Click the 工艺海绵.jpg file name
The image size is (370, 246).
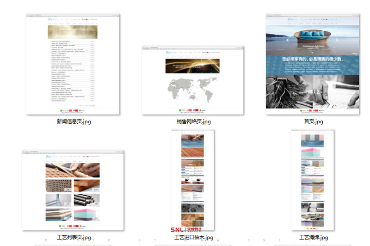point(313,238)
